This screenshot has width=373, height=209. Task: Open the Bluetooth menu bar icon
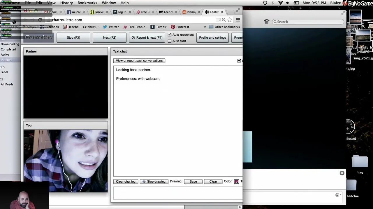click(273, 3)
